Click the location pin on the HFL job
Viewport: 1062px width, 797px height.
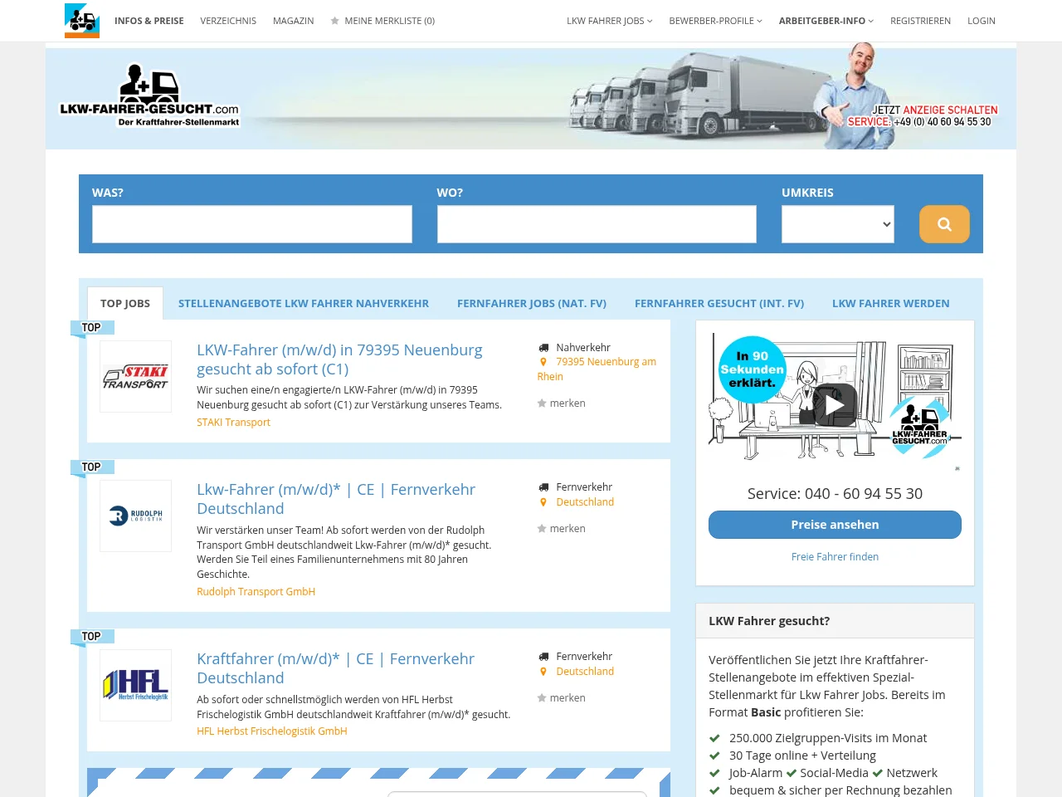coord(543,672)
